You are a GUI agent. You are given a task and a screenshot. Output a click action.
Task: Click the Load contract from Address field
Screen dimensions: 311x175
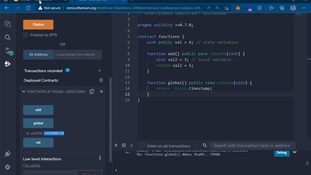tap(78, 54)
